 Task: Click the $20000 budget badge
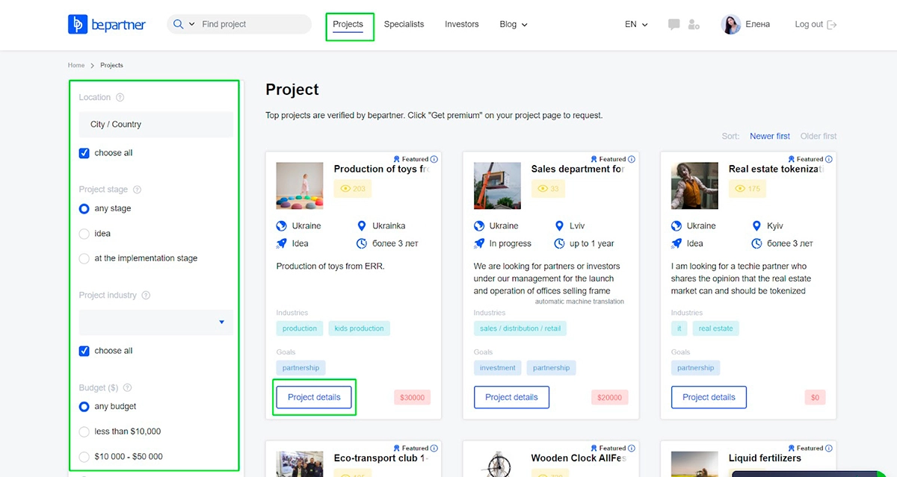[610, 398]
